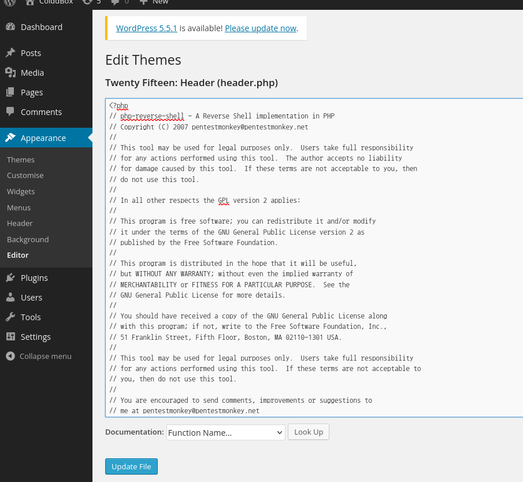Viewport: 523px width, 482px height.
Task: Click the 'You are encouraged to send comments' line
Action: (241, 401)
